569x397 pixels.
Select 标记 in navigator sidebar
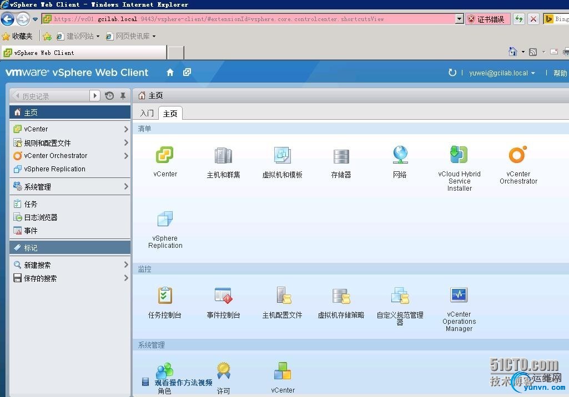click(70, 248)
